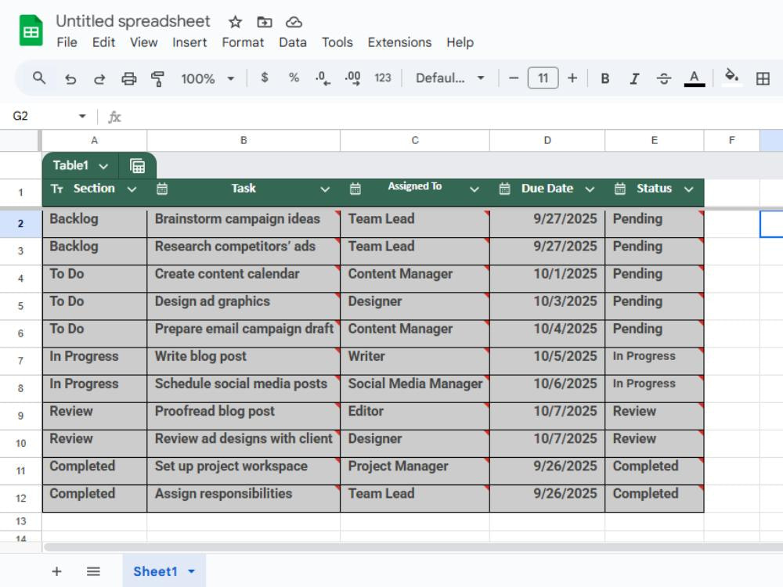Click the calendar icon in Assigned To header
Viewport: 783px width, 587px height.
click(355, 189)
